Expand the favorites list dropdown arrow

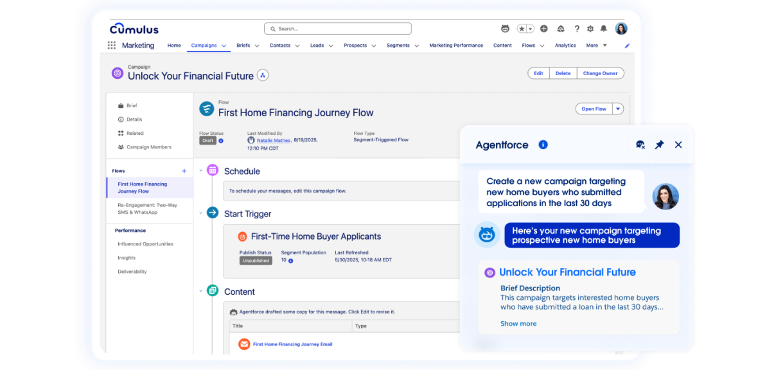point(530,29)
